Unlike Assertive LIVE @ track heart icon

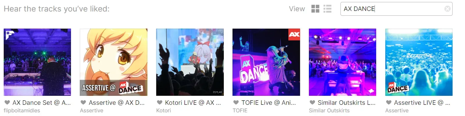[389, 102]
